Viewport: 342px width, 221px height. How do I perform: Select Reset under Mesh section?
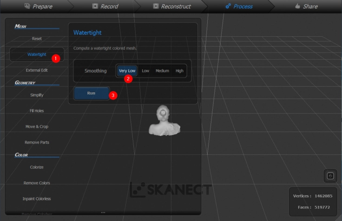[37, 39]
